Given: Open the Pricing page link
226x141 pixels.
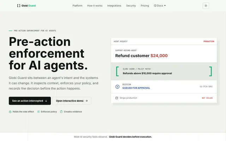Looking at the screenshot, I should [145, 6].
